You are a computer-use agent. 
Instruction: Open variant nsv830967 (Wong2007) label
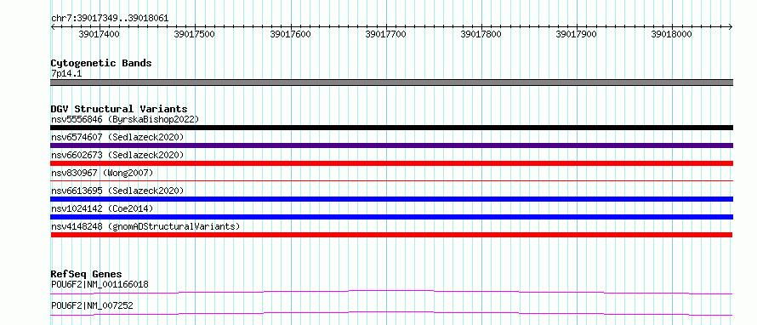[102, 173]
